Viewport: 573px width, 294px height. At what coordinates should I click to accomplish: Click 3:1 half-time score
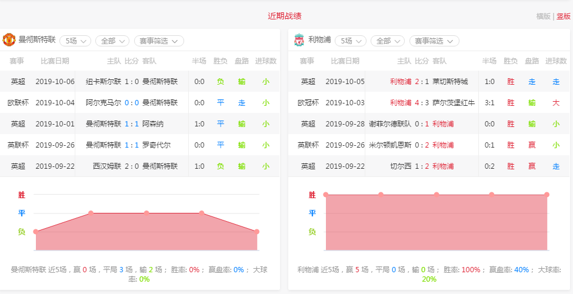coord(489,103)
